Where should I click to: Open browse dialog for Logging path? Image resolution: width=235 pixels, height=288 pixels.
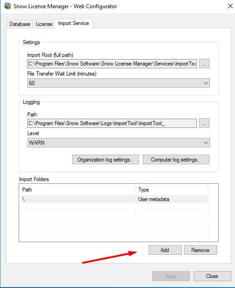click(x=204, y=123)
